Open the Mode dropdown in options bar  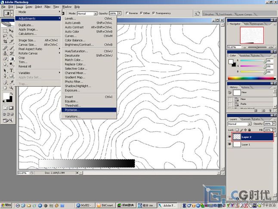click(x=87, y=13)
